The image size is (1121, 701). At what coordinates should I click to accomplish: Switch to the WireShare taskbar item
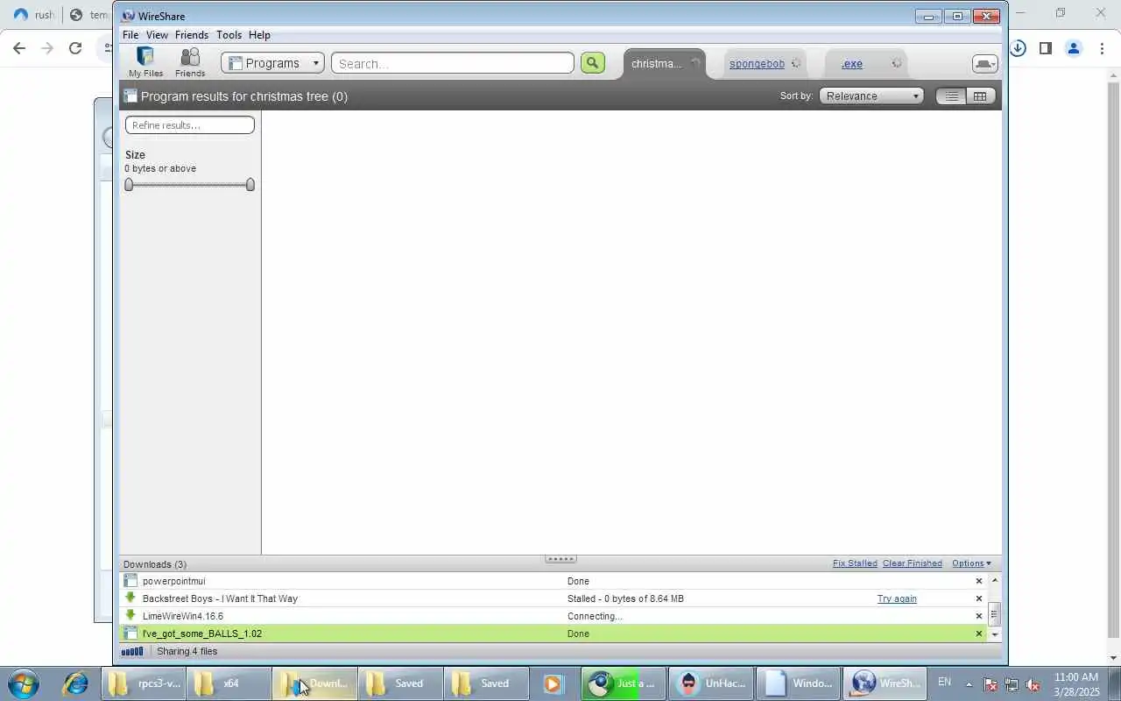pyautogui.click(x=885, y=683)
